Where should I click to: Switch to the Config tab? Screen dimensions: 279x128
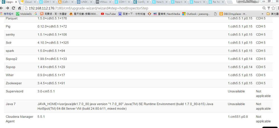pos(141,2)
